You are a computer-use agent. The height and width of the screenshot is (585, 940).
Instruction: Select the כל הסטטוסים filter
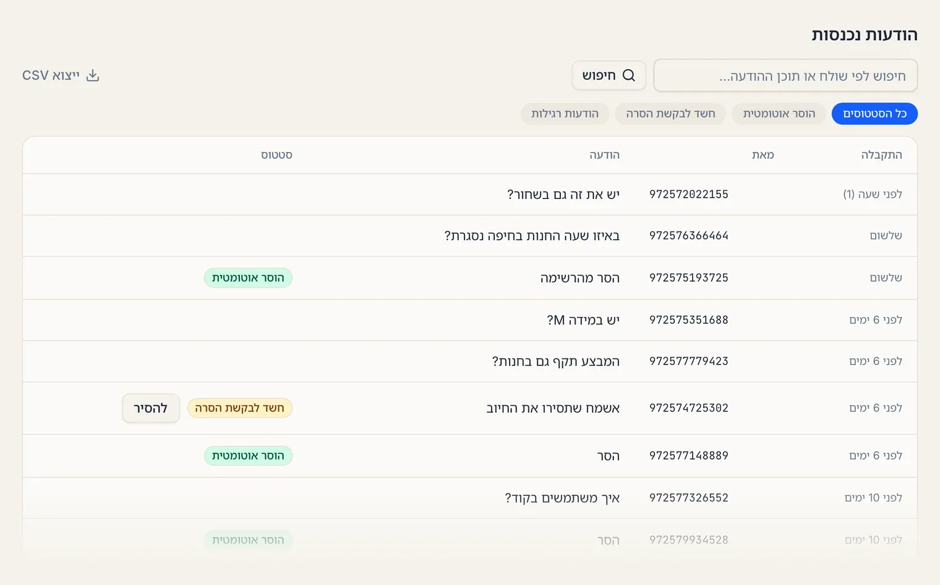[x=874, y=114]
